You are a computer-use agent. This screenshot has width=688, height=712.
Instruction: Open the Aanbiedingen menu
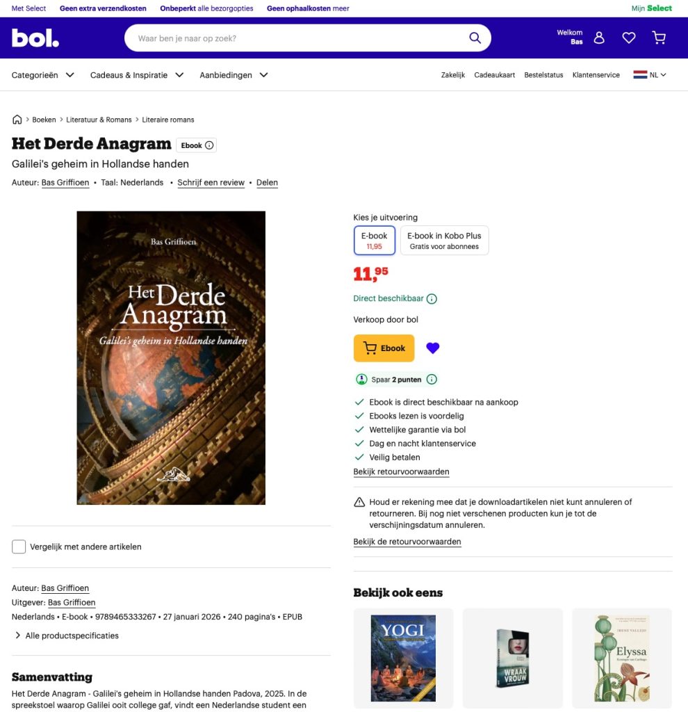pos(234,75)
